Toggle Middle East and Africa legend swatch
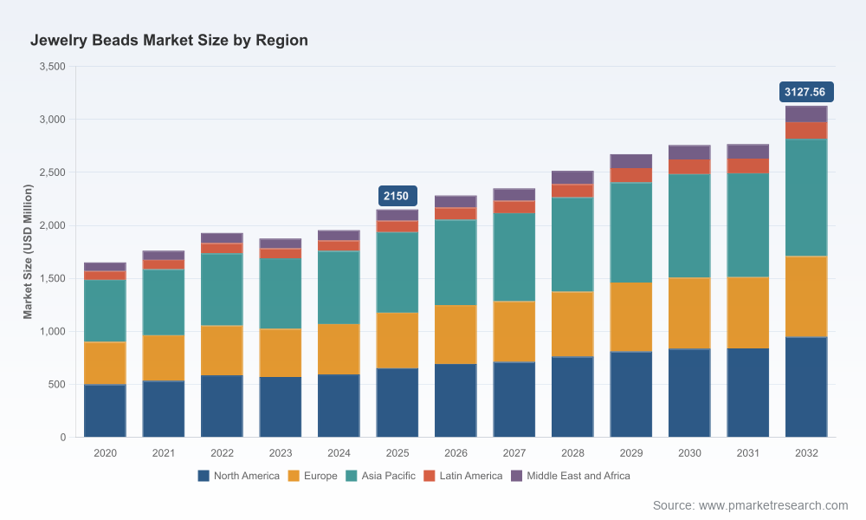This screenshot has height=520, width=866. 516,476
